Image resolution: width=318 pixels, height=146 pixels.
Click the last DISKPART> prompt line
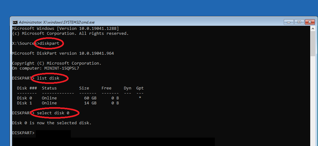pyautogui.click(x=23, y=133)
